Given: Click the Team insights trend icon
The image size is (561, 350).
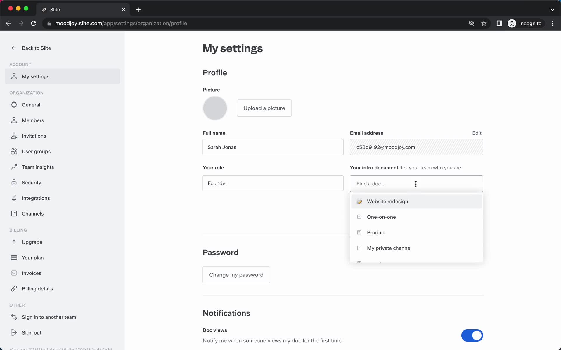Looking at the screenshot, I should [x=14, y=167].
